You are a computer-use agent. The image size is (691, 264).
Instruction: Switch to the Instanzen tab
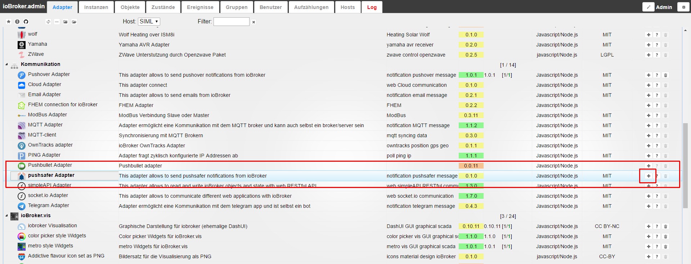point(96,7)
